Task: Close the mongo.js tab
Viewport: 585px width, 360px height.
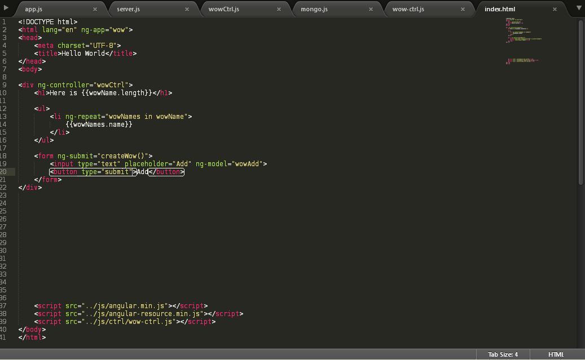Action: pyautogui.click(x=371, y=10)
